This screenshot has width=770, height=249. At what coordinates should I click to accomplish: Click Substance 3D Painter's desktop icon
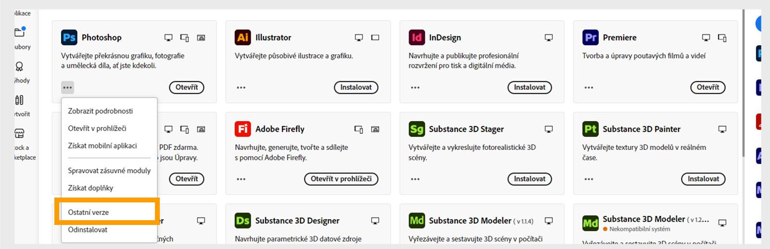click(722, 129)
